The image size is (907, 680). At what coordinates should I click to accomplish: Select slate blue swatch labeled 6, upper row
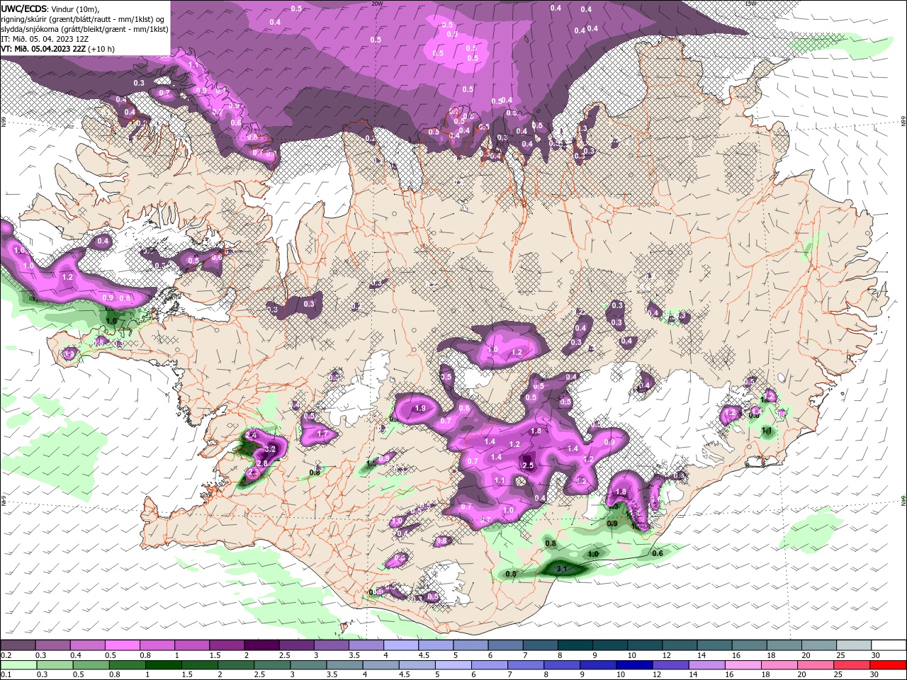point(505,645)
